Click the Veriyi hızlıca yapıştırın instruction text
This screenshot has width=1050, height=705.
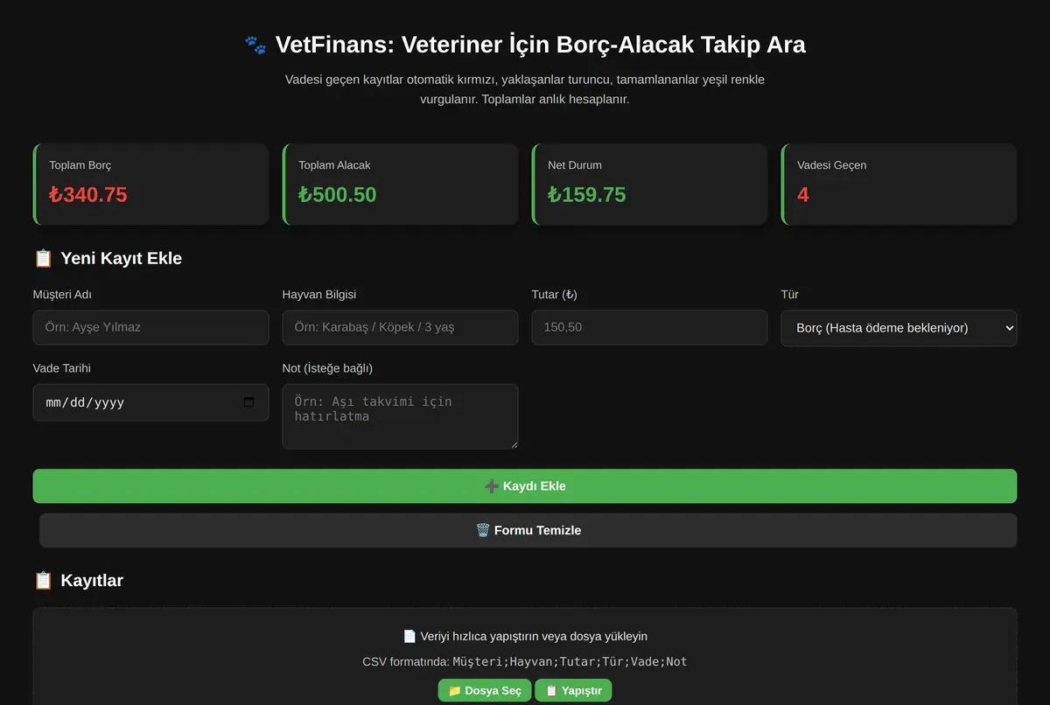(525, 636)
